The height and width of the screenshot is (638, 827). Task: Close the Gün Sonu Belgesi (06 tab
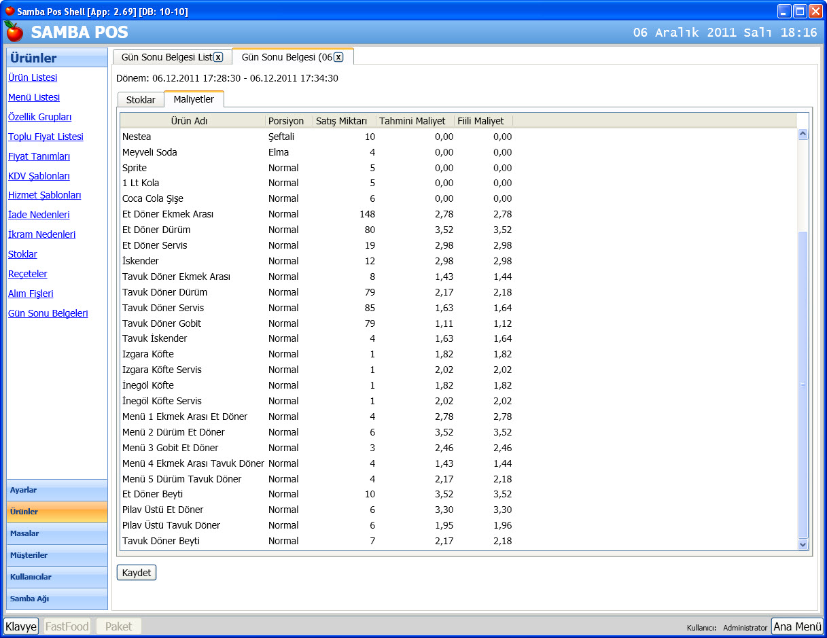click(338, 57)
